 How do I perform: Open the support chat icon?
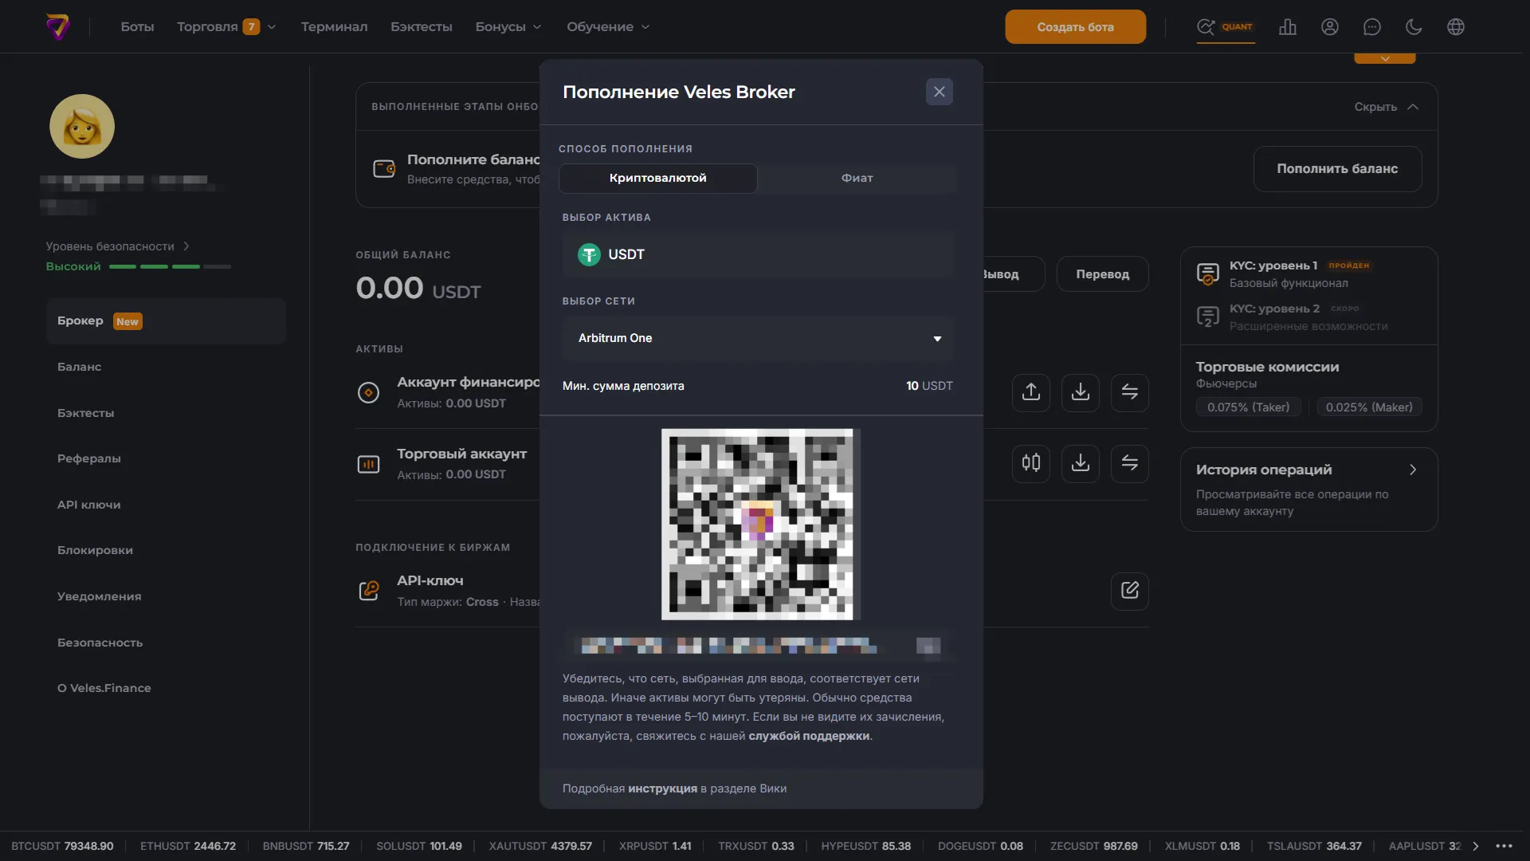1371,27
